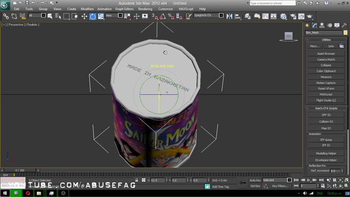
Task: Click the IFP IO button
Action: point(326,145)
